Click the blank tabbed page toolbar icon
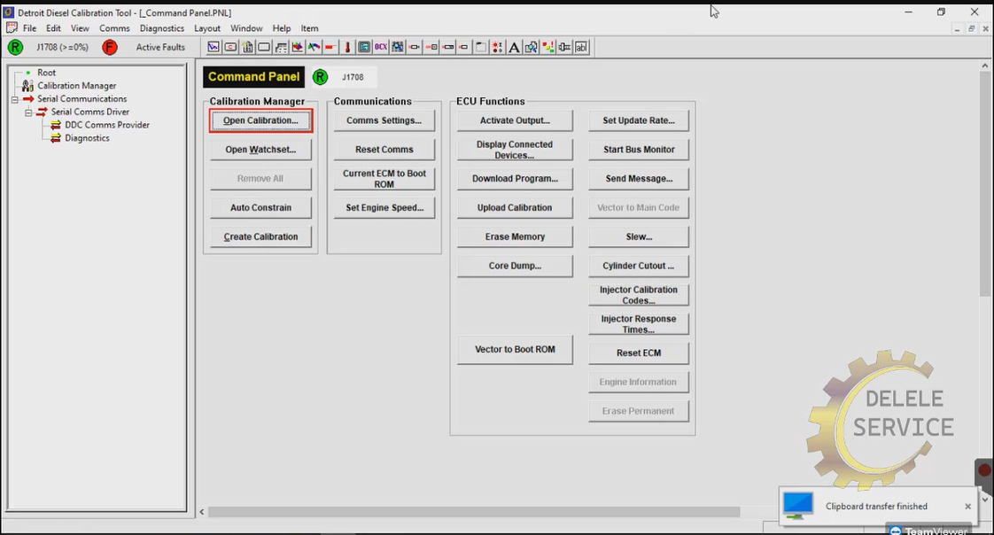The image size is (994, 535). point(481,47)
